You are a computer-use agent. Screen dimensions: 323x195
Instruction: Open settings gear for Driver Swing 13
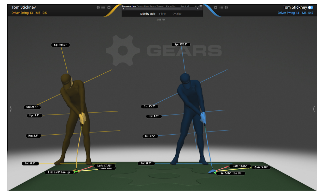click(109, 8)
